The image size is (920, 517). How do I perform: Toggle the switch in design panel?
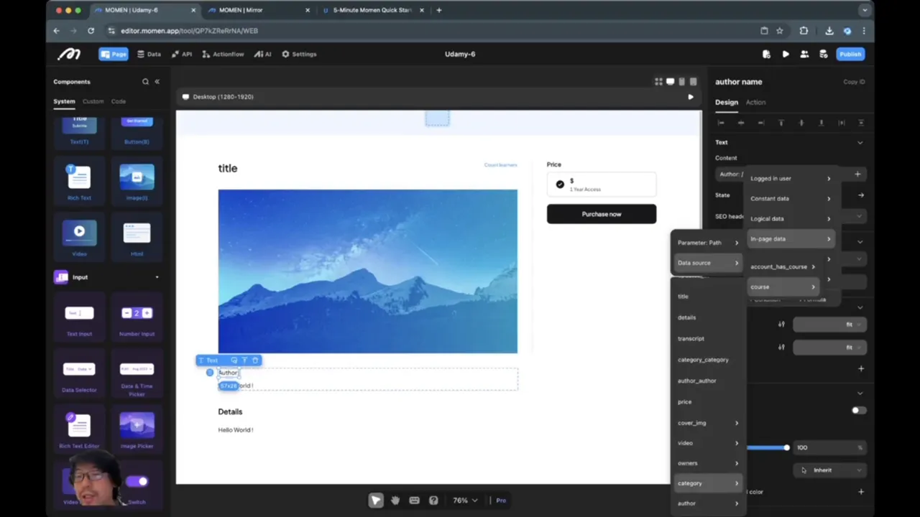click(x=859, y=410)
